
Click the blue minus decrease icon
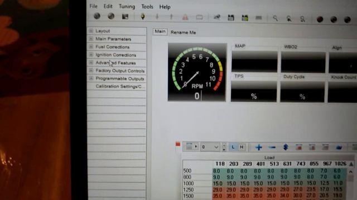point(272,148)
